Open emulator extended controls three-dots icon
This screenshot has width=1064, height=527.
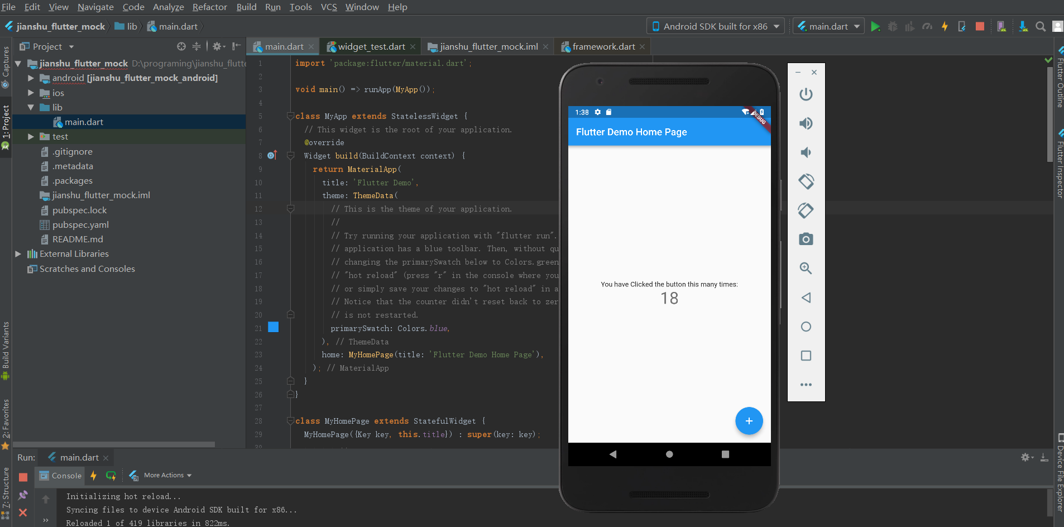click(x=806, y=385)
